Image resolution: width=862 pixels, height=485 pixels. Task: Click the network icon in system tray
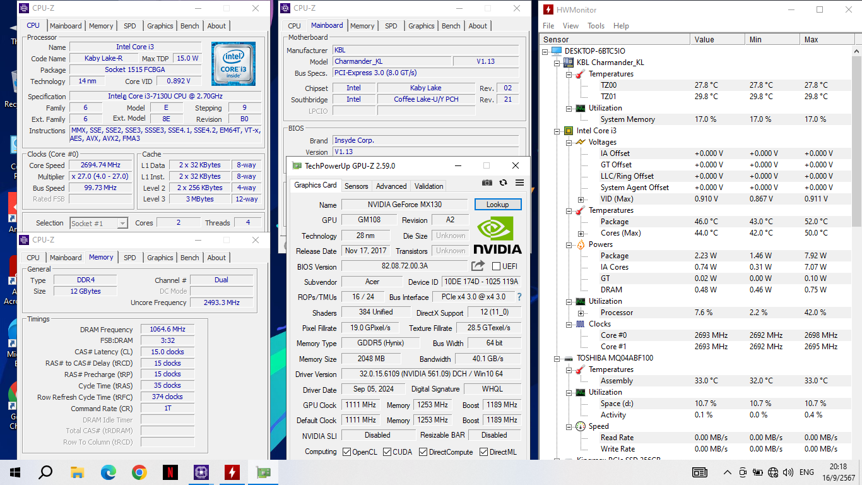point(772,472)
